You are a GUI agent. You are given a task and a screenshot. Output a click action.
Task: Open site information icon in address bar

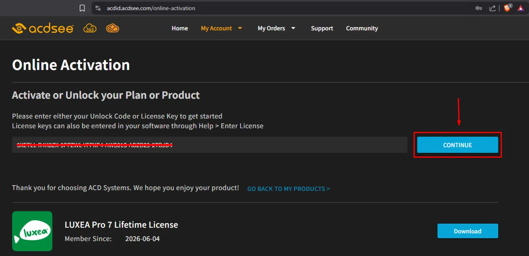98,8
